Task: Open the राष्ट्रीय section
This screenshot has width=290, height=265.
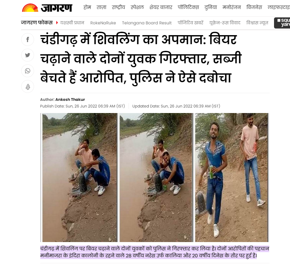Action: pyautogui.click(x=118, y=7)
